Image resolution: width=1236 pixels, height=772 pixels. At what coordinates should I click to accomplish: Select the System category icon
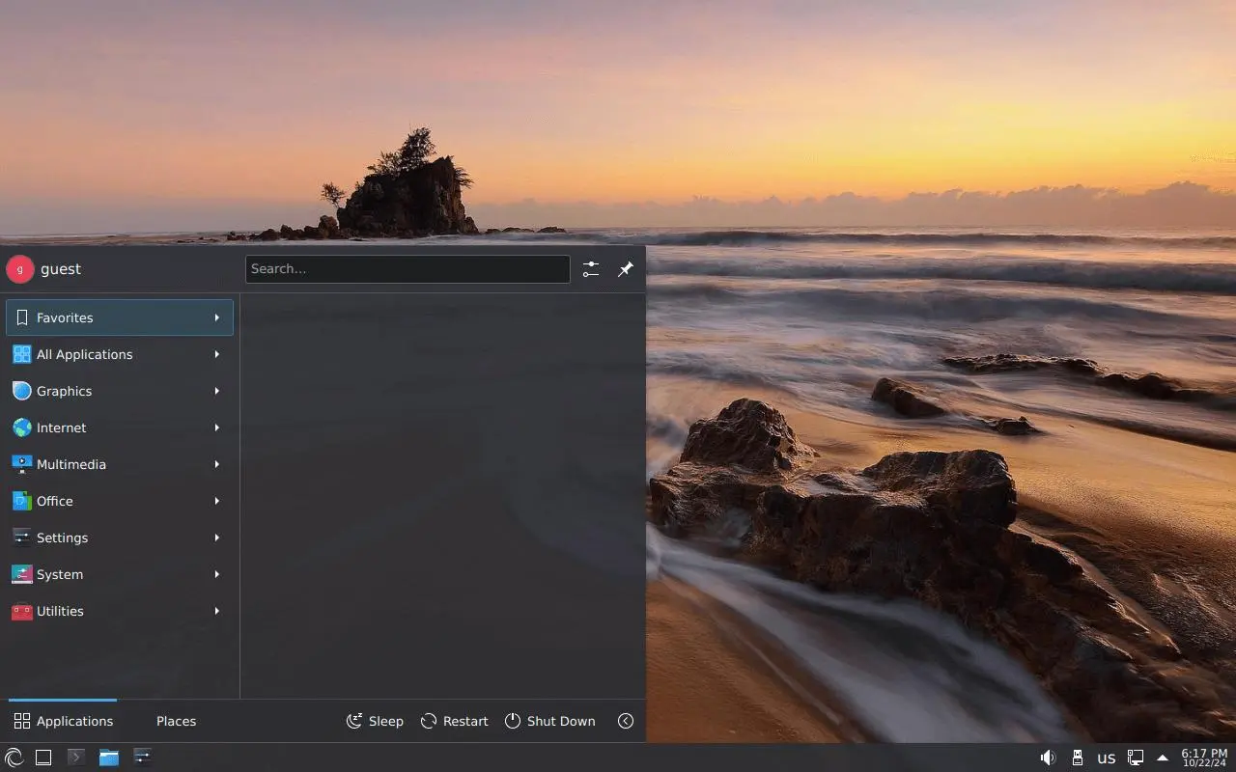click(21, 574)
